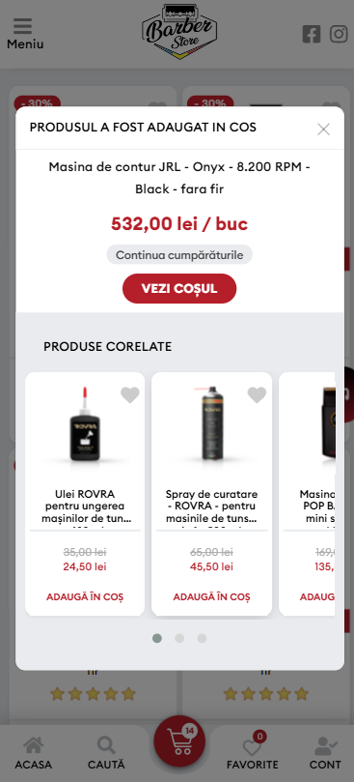Click the Barber Store logo
Viewport: 354px width, 782px height.
pos(179,32)
